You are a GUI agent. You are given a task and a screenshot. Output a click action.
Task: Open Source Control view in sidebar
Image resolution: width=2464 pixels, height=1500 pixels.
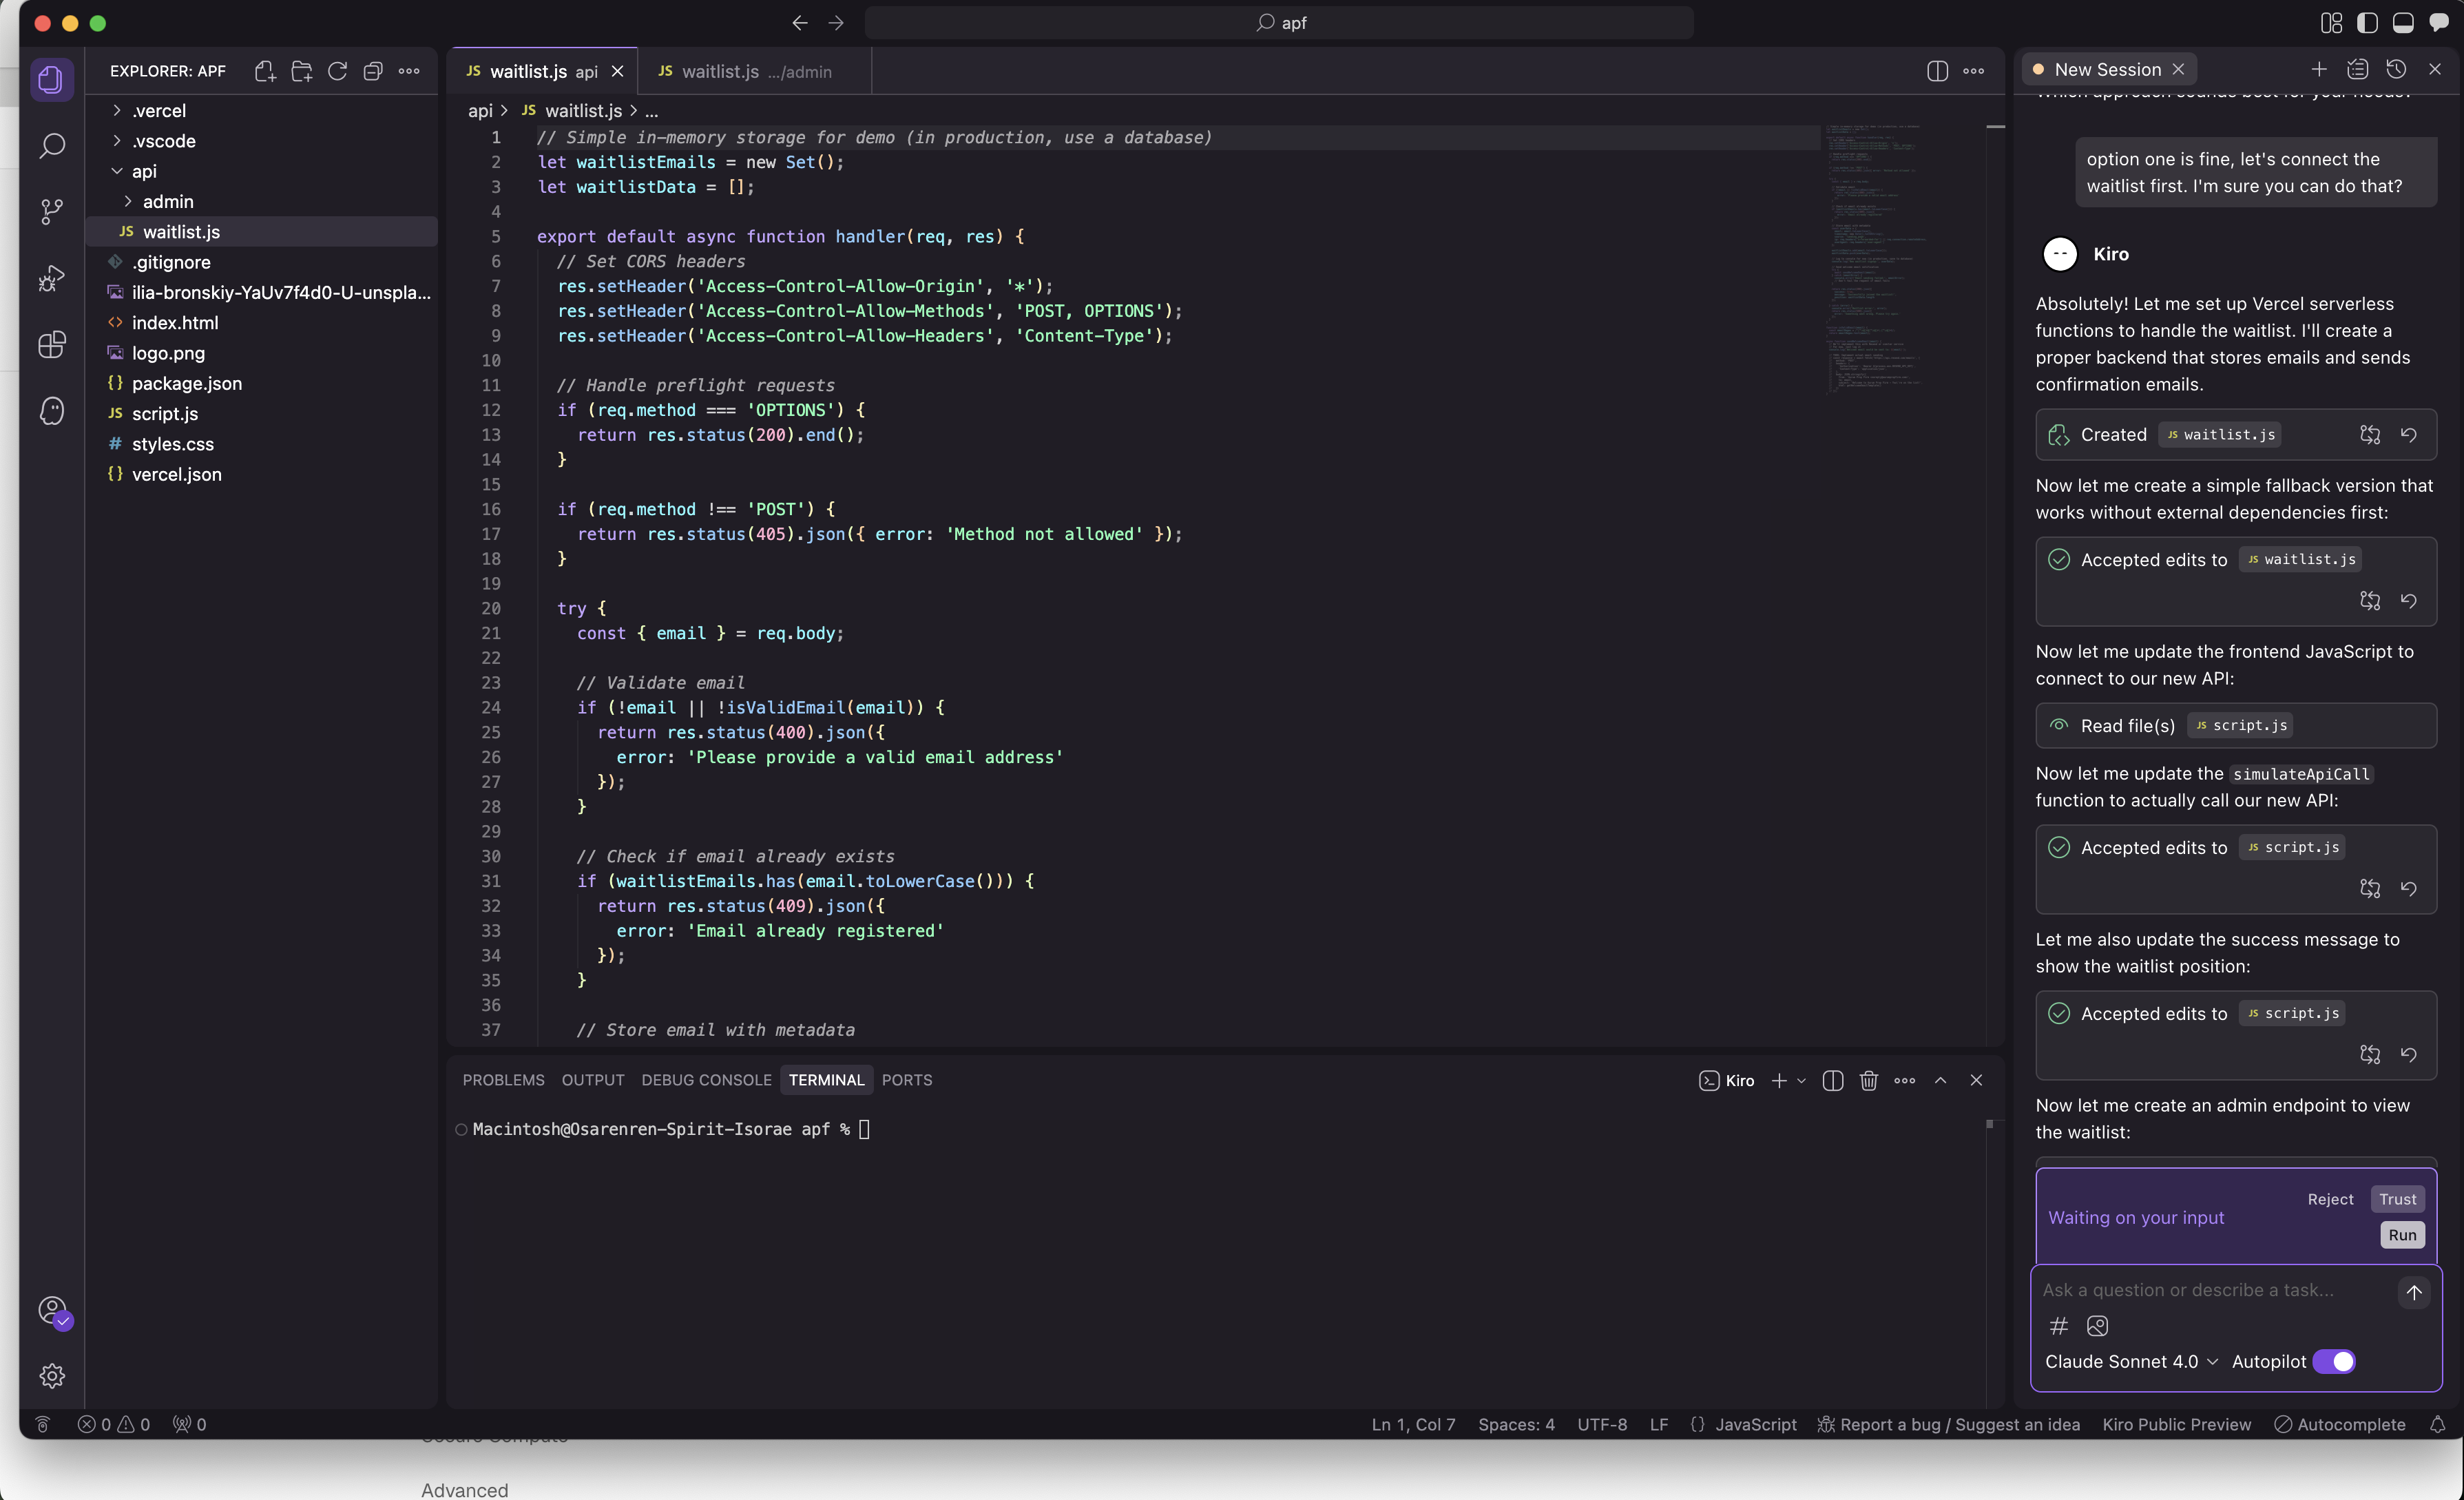pyautogui.click(x=52, y=211)
